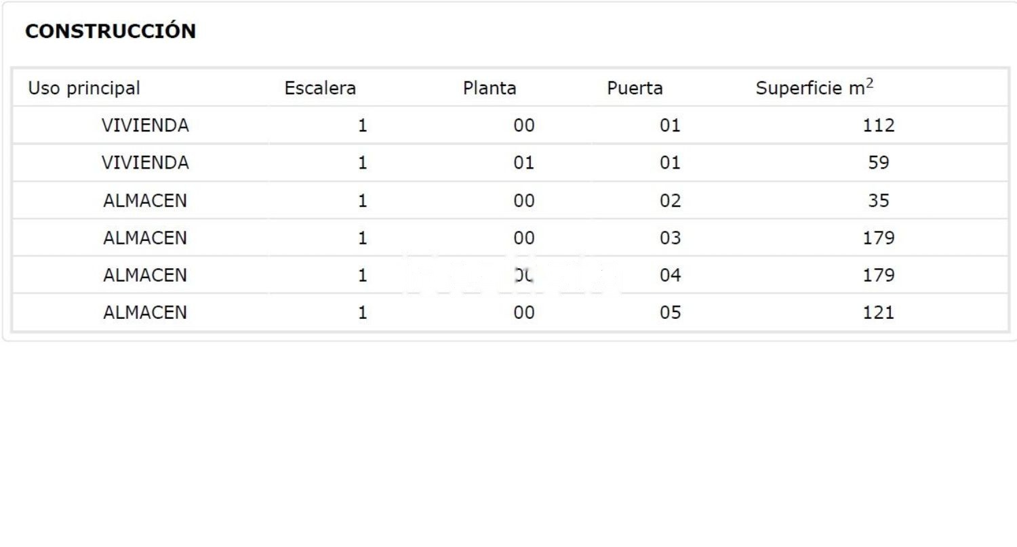Click the Puerta value 05 cell

(x=670, y=313)
